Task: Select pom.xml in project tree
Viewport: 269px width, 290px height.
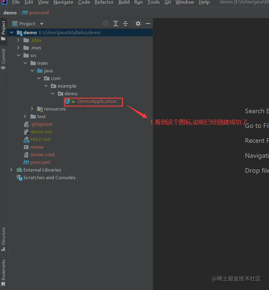Action: 40,162
